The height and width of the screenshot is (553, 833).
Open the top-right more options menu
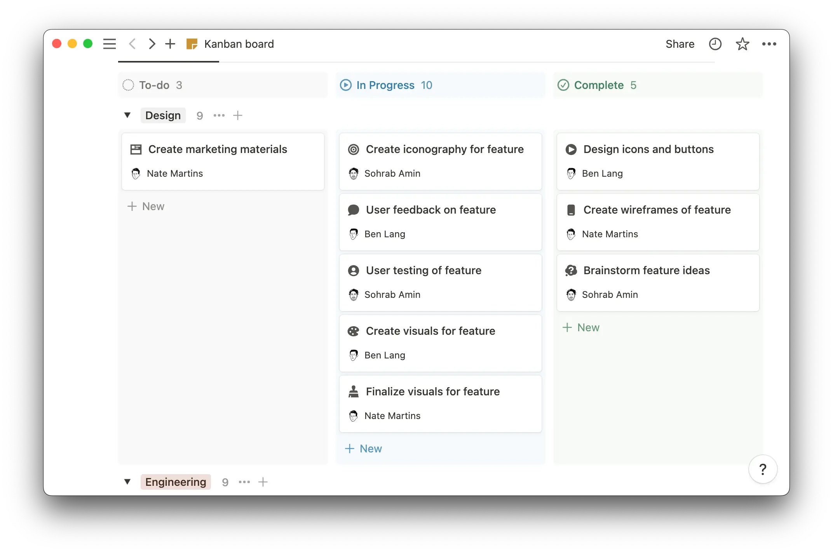[x=770, y=44]
